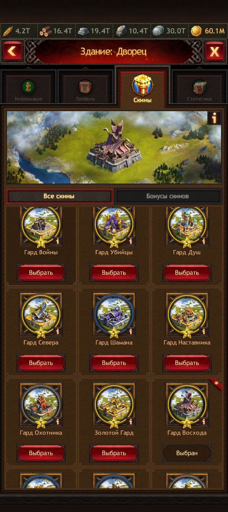Tap the gold coins resource icon

pos(196,31)
